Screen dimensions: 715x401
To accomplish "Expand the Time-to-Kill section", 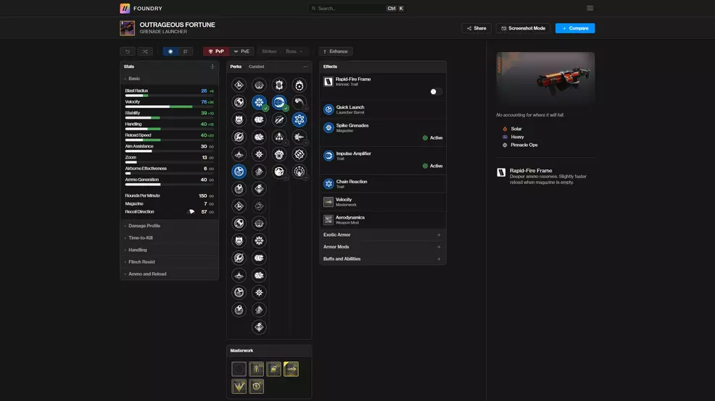I will 169,237.
